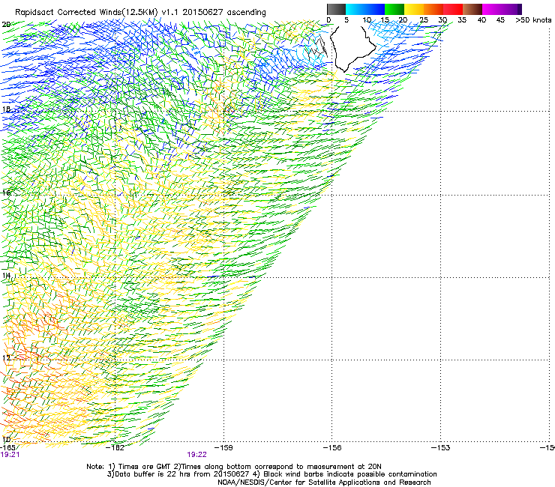Click the cyan 5-10 knots legend color

click(355, 9)
